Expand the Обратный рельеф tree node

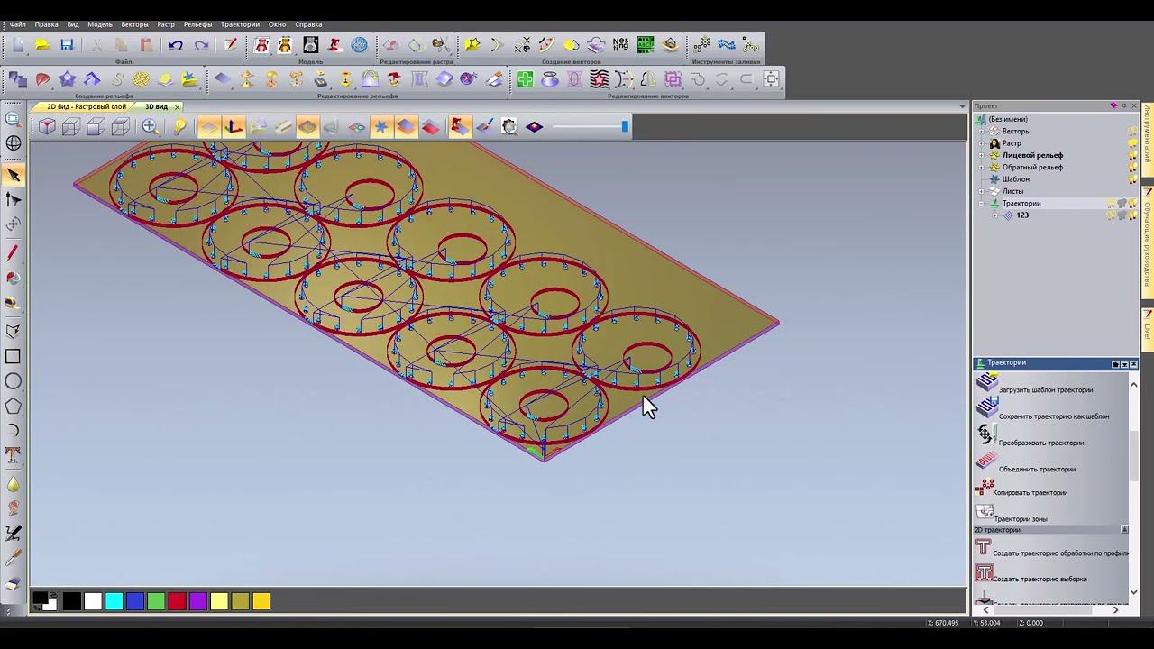[x=982, y=168]
